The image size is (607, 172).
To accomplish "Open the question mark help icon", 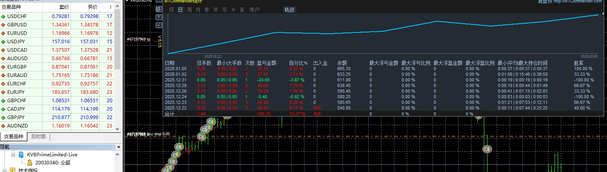I will tap(158, 17).
